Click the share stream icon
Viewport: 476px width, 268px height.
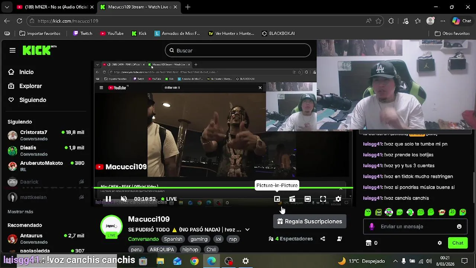tap(323, 239)
